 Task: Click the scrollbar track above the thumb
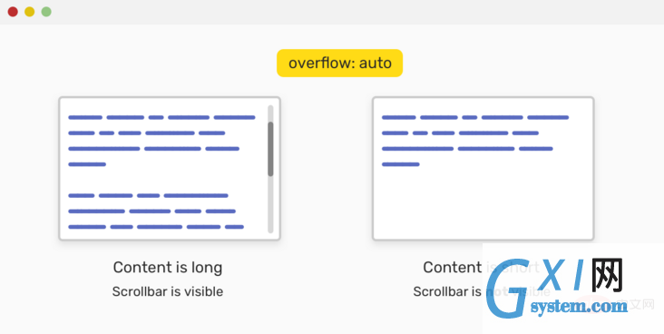[270, 113]
